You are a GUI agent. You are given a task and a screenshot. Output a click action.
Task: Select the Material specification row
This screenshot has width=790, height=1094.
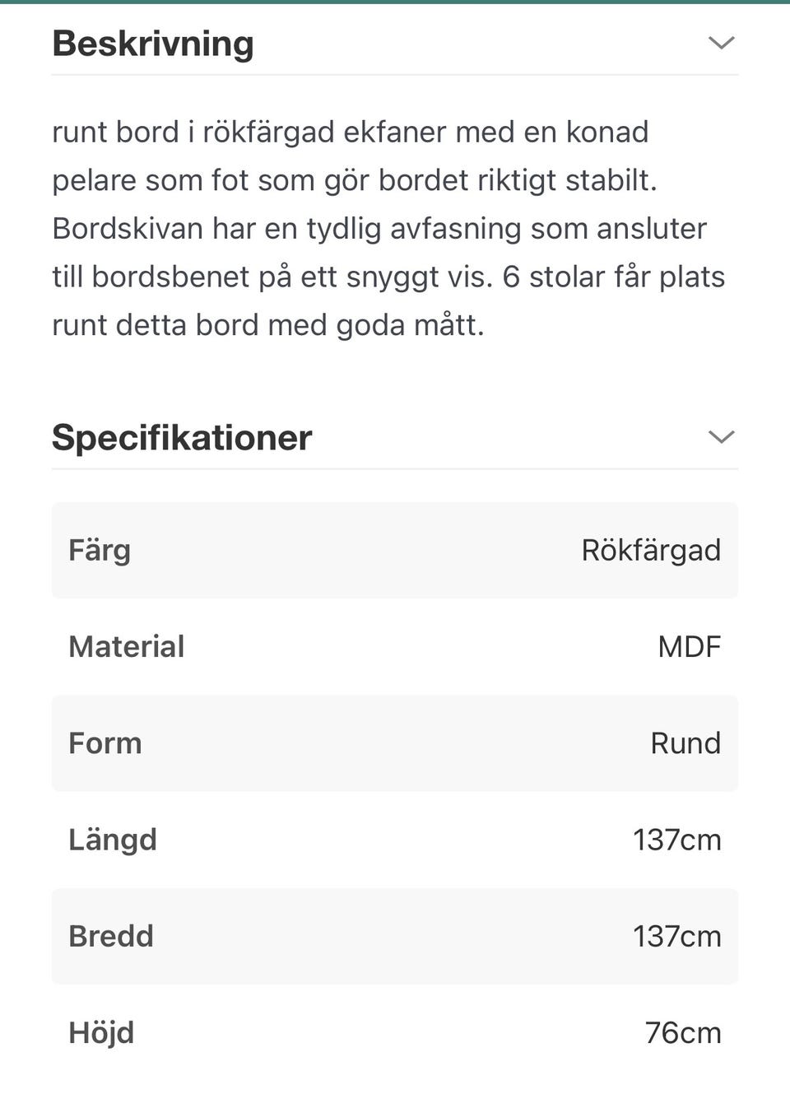395,646
